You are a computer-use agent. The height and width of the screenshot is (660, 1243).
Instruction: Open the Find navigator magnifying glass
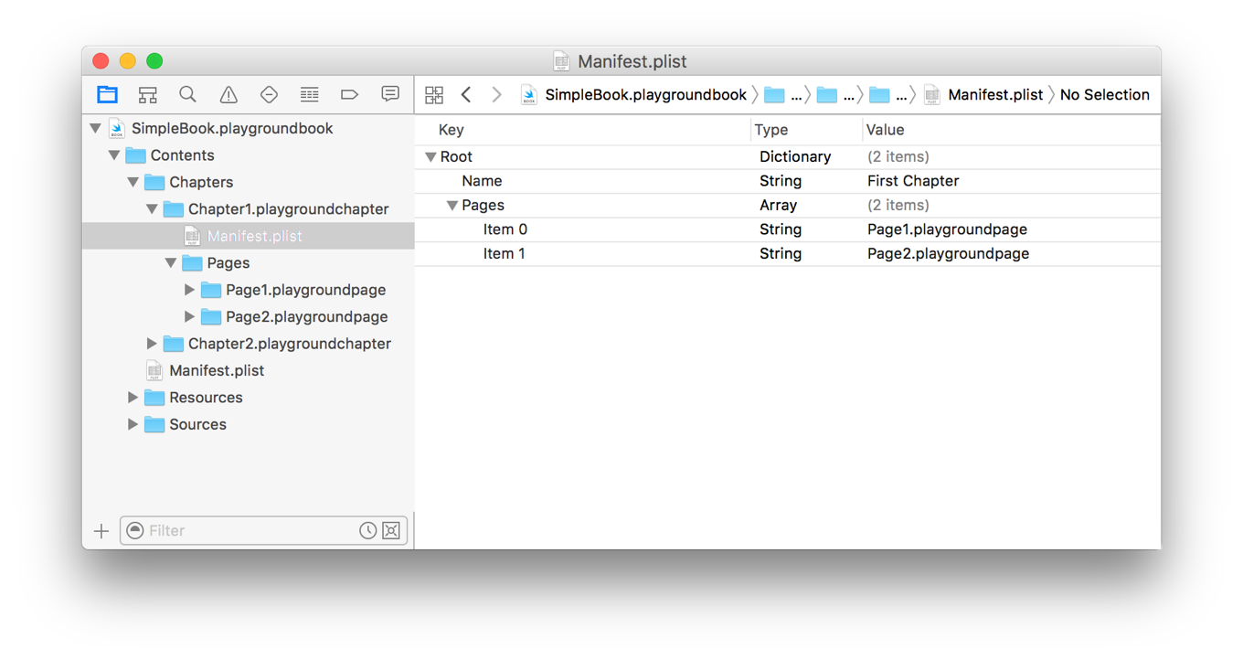187,94
